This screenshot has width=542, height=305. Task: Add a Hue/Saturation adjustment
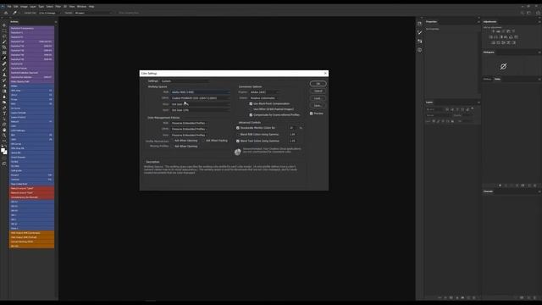pyautogui.click(x=491, y=37)
